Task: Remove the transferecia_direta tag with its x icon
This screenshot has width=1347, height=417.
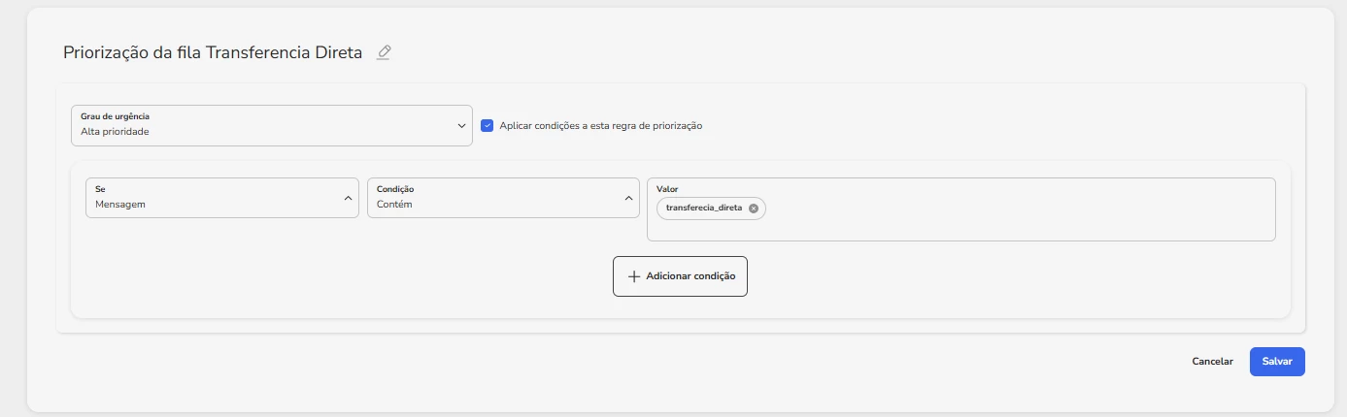Action: tap(754, 208)
